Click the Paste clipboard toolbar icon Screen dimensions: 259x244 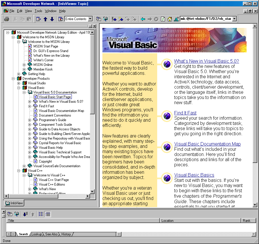tap(29, 19)
